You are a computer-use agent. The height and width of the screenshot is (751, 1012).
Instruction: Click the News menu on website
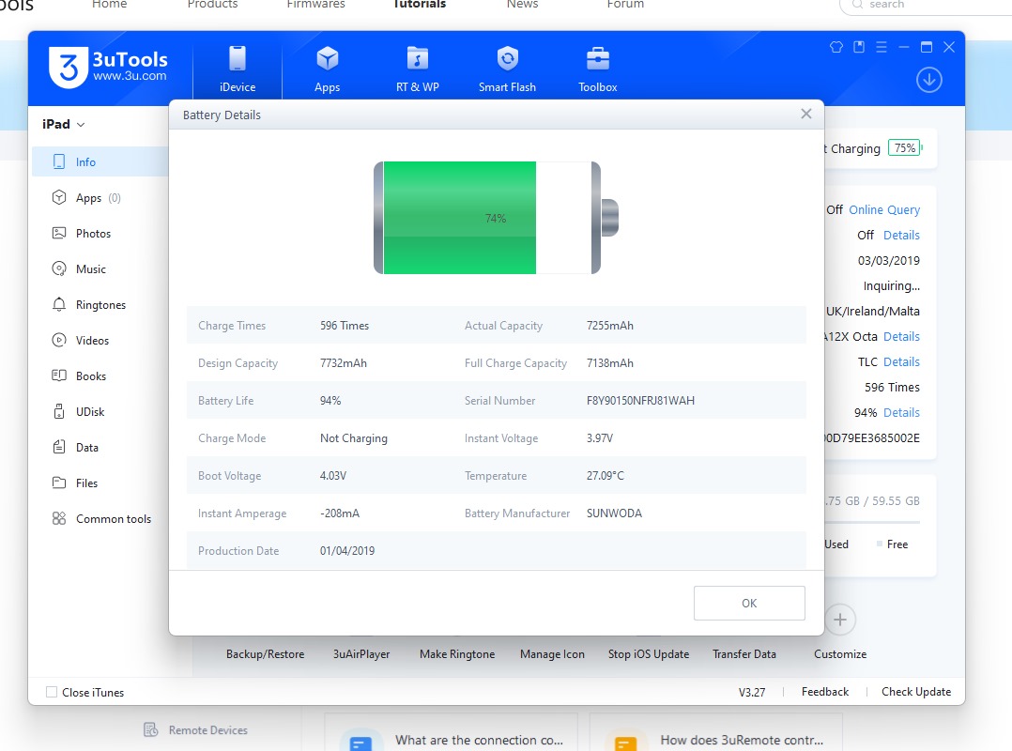point(522,5)
